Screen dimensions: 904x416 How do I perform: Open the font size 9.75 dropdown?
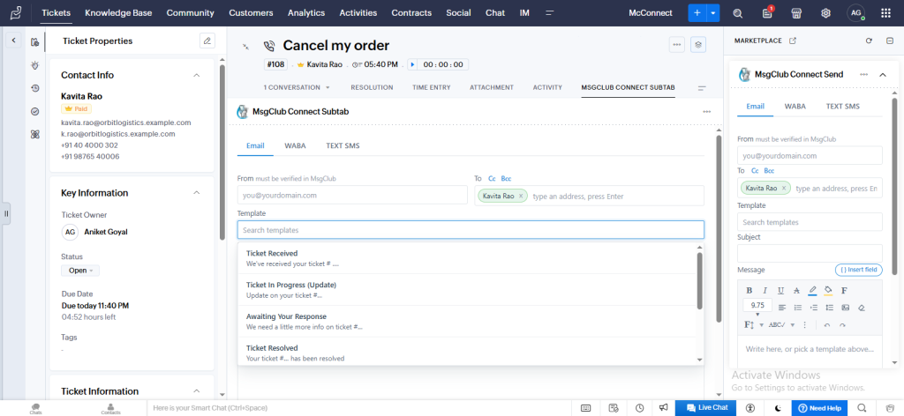point(757,308)
